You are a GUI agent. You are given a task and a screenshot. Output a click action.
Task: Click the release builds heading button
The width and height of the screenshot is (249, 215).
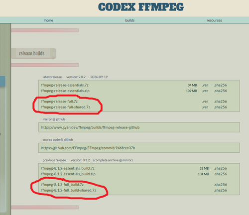click(33, 53)
